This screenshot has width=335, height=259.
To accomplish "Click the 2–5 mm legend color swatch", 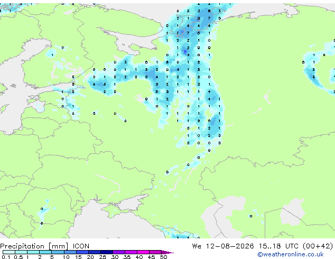I will [45, 252].
